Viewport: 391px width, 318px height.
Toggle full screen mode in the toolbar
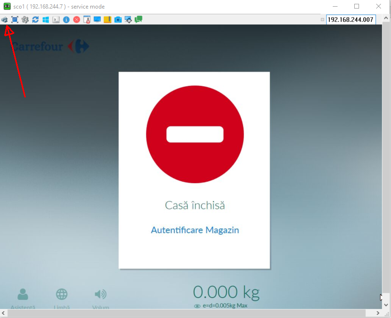(15, 20)
